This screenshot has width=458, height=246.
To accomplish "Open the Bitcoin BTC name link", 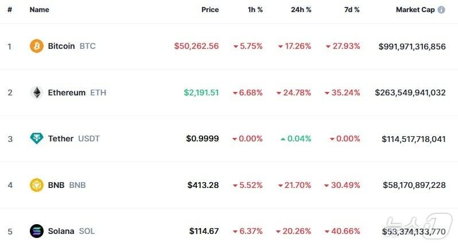I will click(x=72, y=46).
